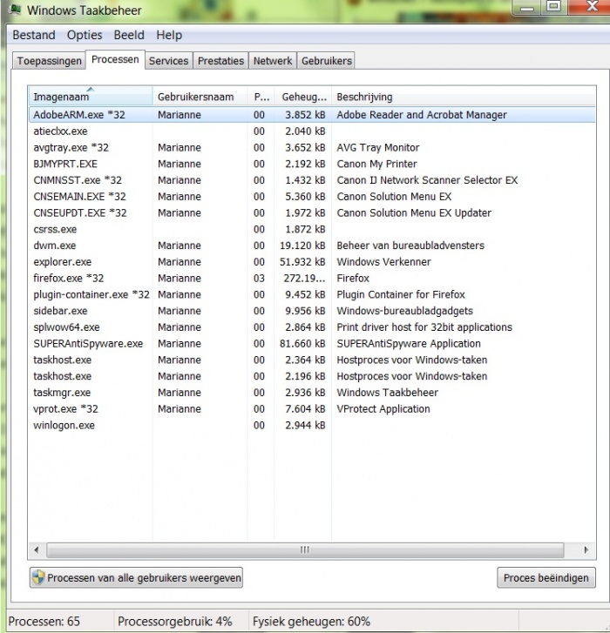Click the Canon Solution Menu EX Updater description
The image size is (610, 633).
pos(414,212)
